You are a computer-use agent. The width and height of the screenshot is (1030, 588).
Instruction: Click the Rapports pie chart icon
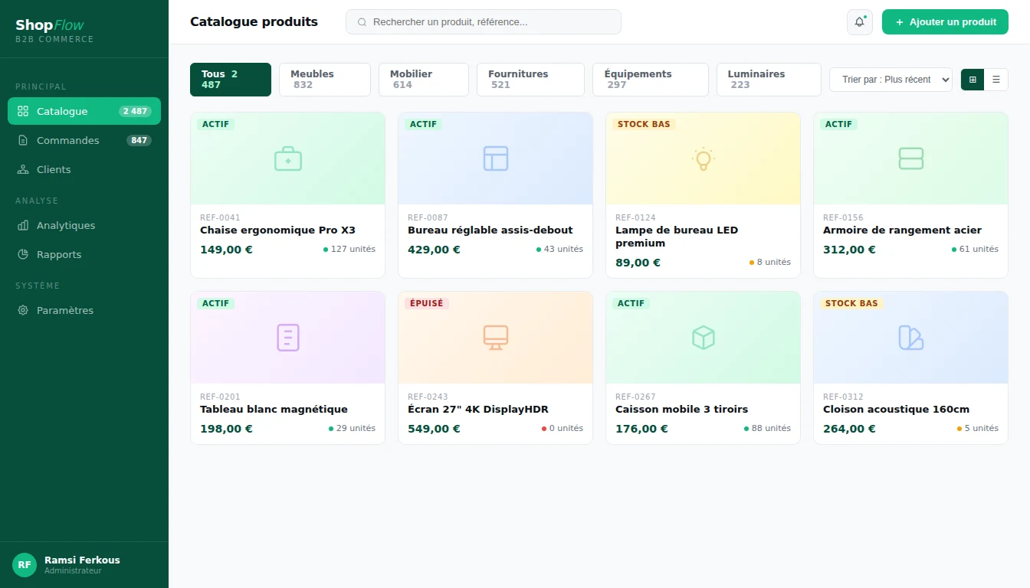point(23,254)
